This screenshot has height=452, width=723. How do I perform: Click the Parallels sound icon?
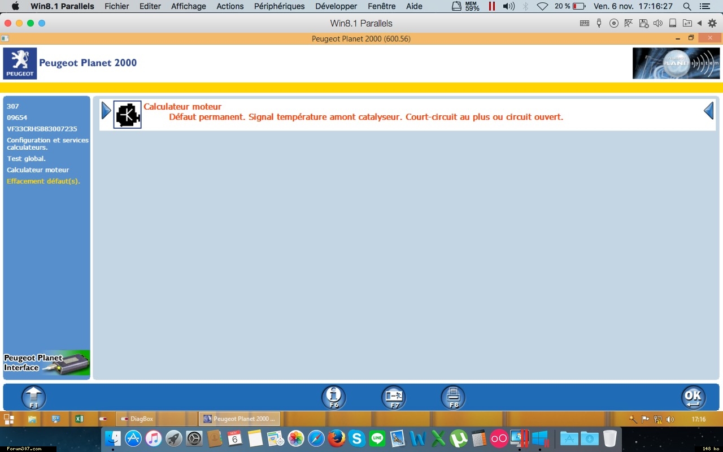coord(658,23)
